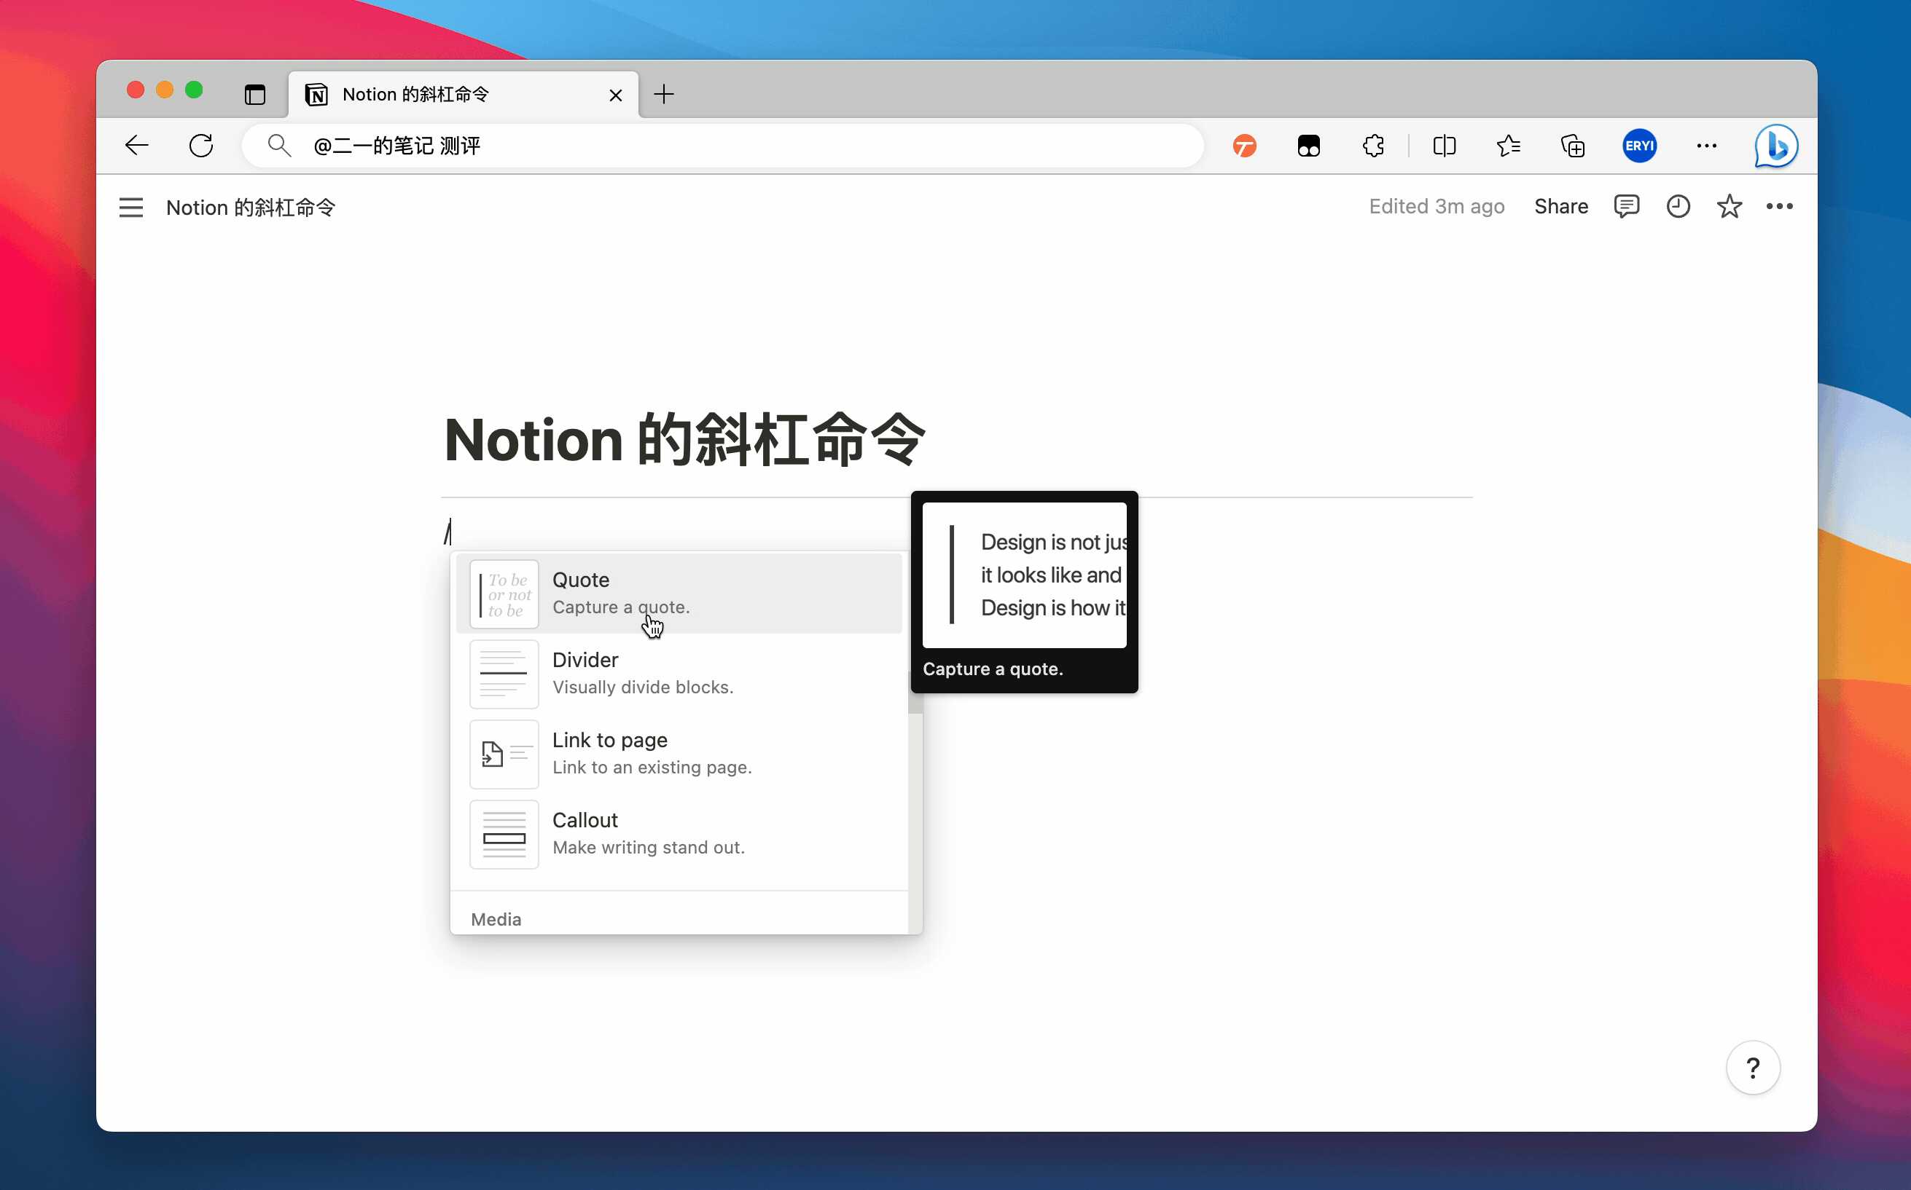This screenshot has width=1911, height=1190.
Task: Click the Media section label
Action: 496,919
